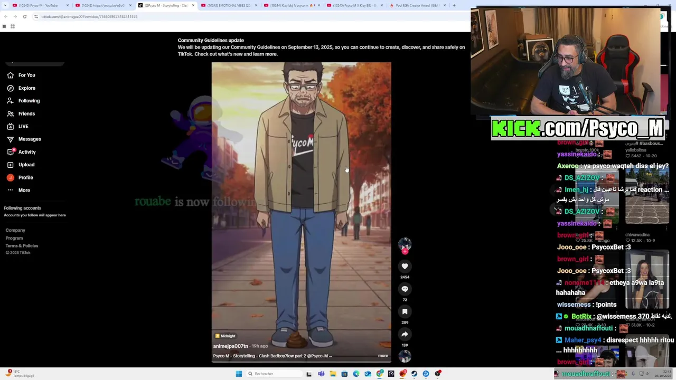This screenshot has width=676, height=380.
Task: Open the video comments
Action: click(405, 289)
